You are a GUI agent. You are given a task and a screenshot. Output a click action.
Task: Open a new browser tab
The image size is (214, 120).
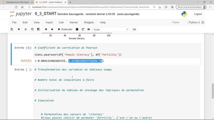(x=70, y=2)
